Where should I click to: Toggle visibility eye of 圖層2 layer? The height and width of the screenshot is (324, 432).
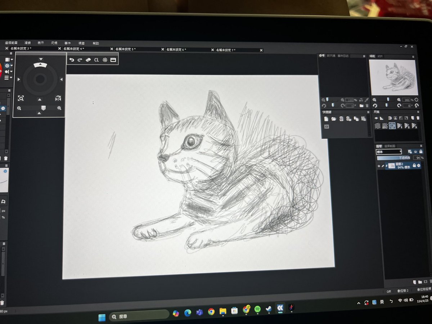click(x=379, y=166)
